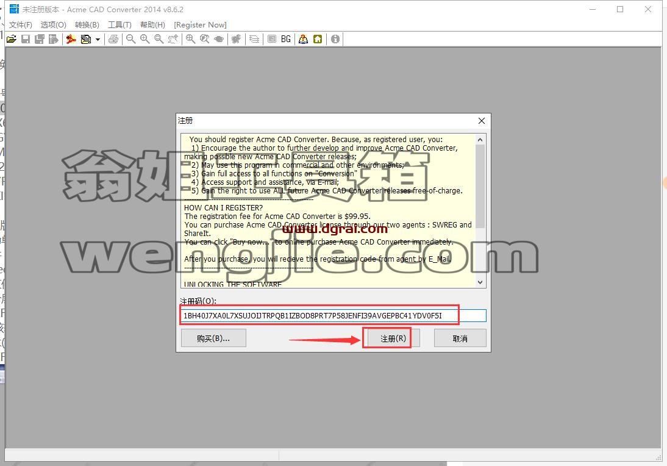The image size is (667, 466).
Task: Click the Save floppy disk icon
Action: pyautogui.click(x=26, y=39)
